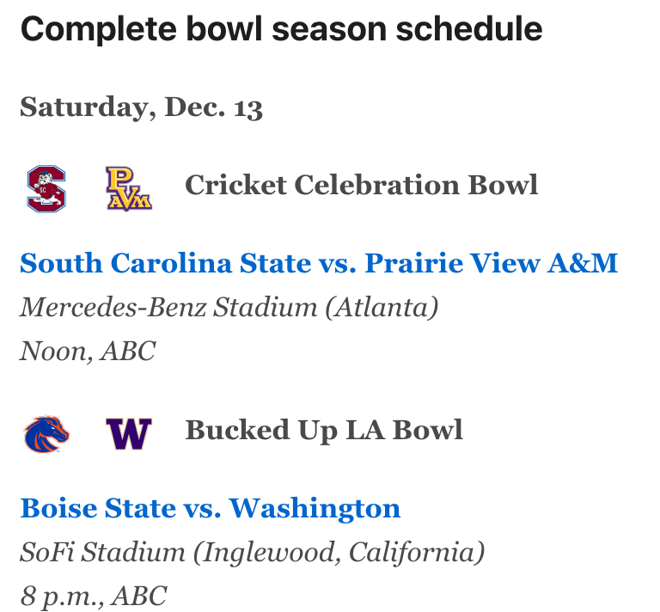Click "Prairie View A&M" in the matchup link
Screen dimensions: 660x612
[491, 262]
